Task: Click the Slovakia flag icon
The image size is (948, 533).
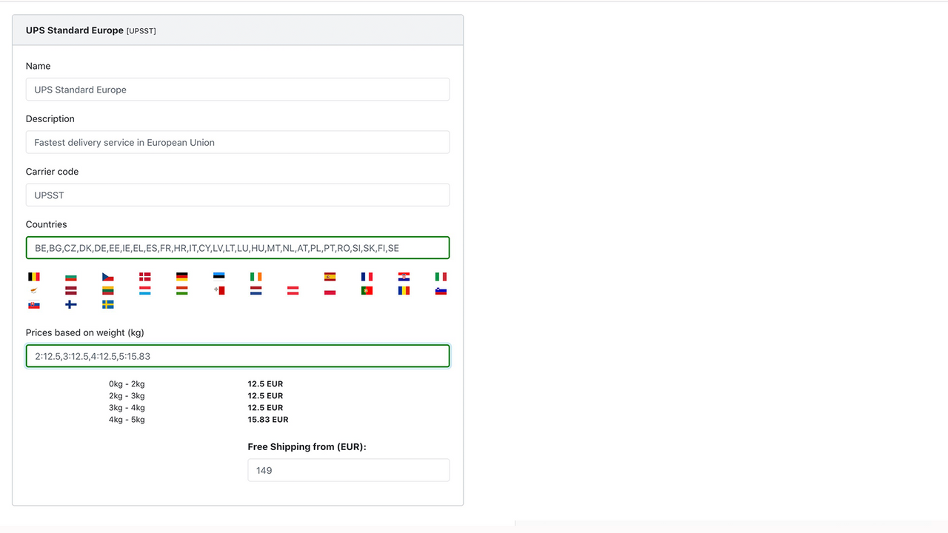Action: coord(33,304)
